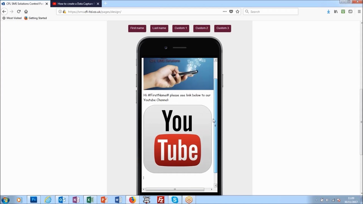Open Getting Started bookmark
The width and height of the screenshot is (363, 204).
[x=35, y=18]
